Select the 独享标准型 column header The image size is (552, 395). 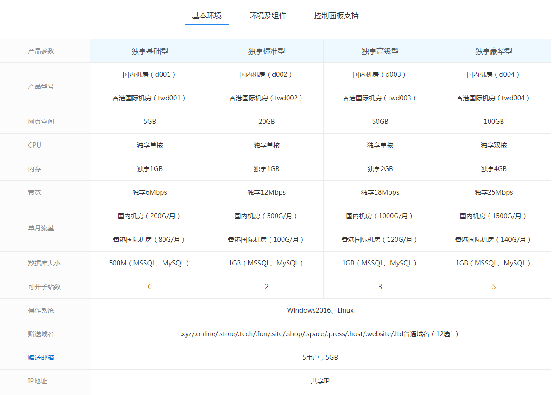pyautogui.click(x=266, y=51)
